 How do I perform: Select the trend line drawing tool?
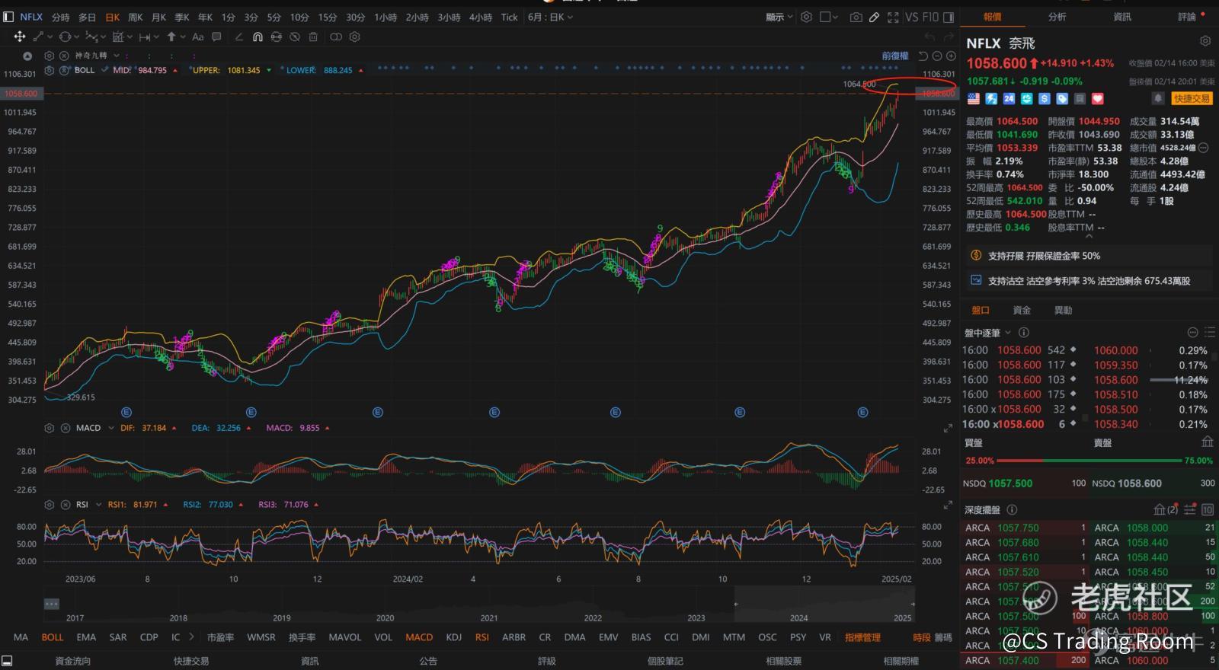point(38,37)
